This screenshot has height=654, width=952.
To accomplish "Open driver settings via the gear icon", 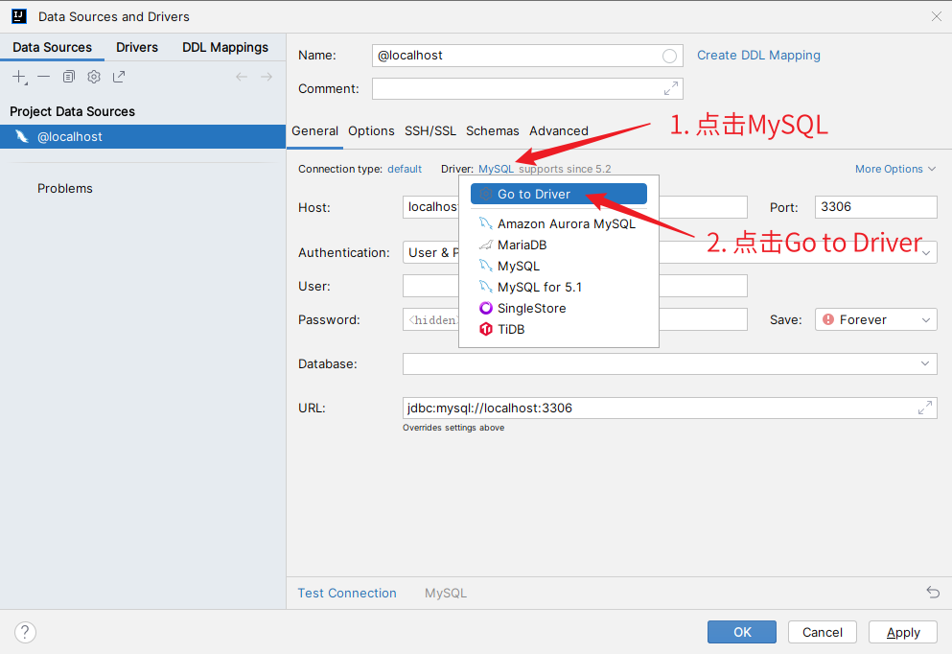I will pos(94,77).
